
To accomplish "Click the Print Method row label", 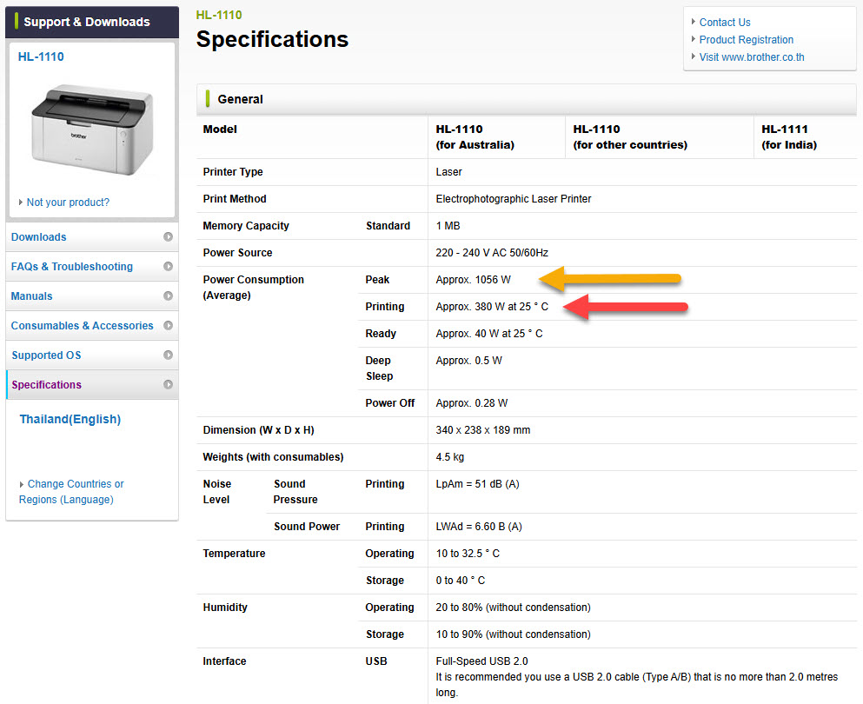I will [235, 199].
